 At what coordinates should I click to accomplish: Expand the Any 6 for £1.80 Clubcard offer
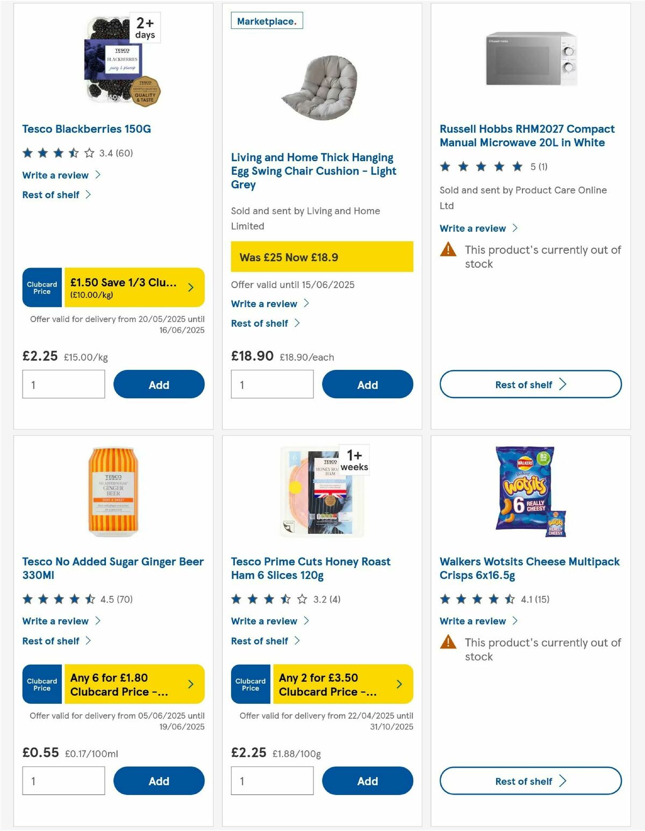[133, 684]
